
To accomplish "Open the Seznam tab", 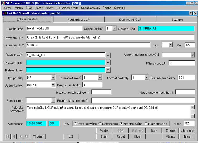I will tap(177, 20).
